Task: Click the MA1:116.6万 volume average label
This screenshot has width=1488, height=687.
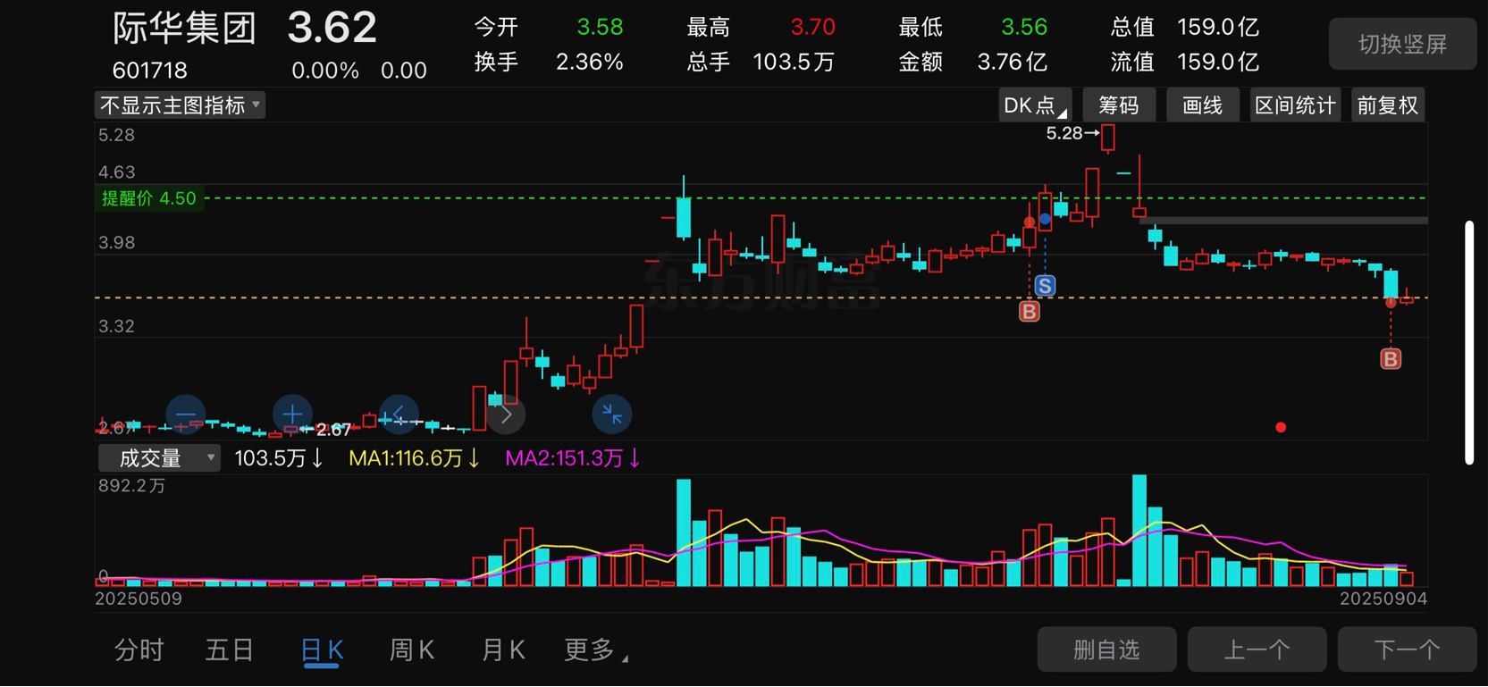Action: 414,458
